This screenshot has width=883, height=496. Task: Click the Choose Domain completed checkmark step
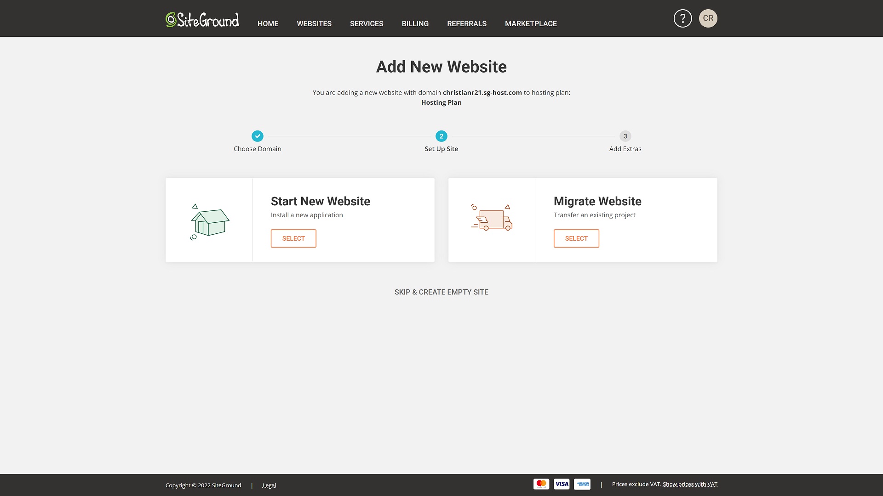click(258, 136)
